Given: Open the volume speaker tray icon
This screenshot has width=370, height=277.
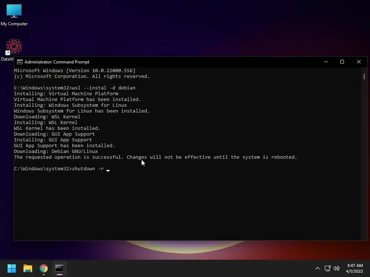Looking at the screenshot, I should click(336, 268).
